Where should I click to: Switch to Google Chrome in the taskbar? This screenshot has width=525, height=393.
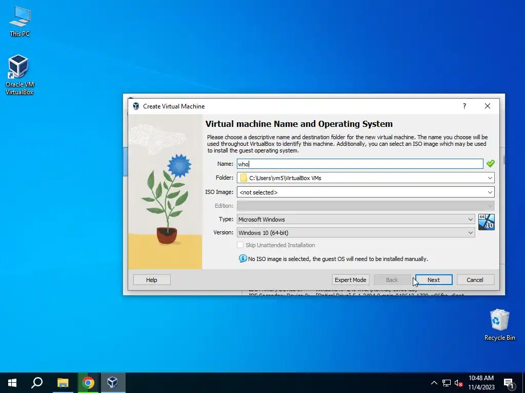[88, 383]
